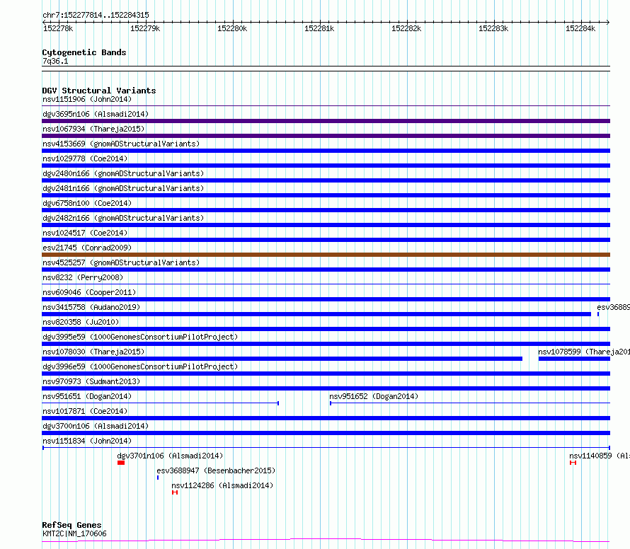Select variant nsv1151834 (John2014)
This screenshot has height=549, width=630.
(87, 441)
